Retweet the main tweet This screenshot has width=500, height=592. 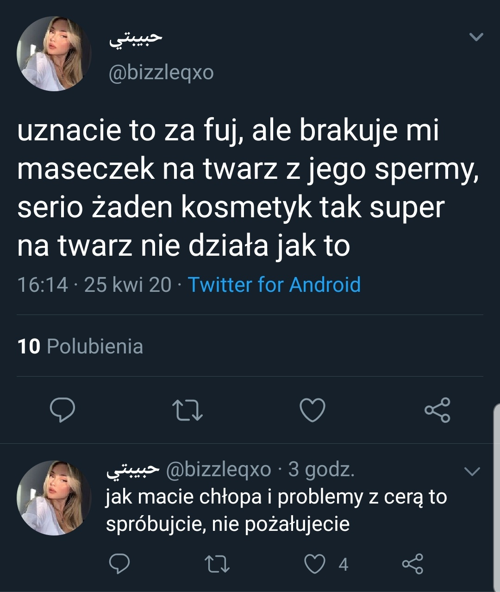click(x=187, y=410)
